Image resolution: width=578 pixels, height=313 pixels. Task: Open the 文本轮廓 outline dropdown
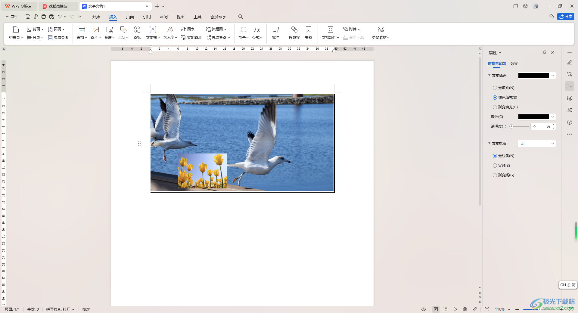point(536,144)
